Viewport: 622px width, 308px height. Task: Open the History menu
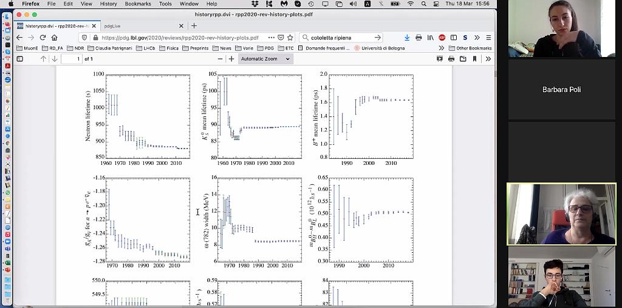point(108,4)
